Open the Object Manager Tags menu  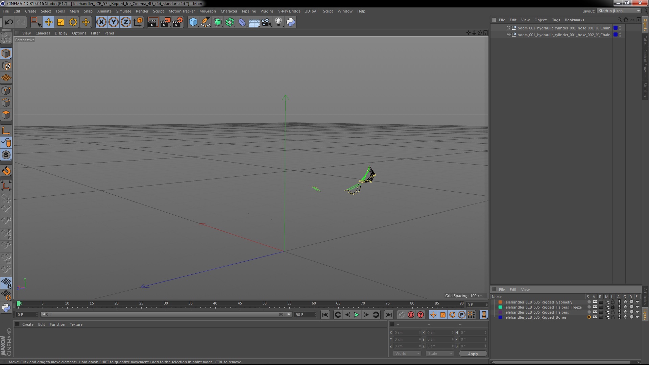[556, 20]
